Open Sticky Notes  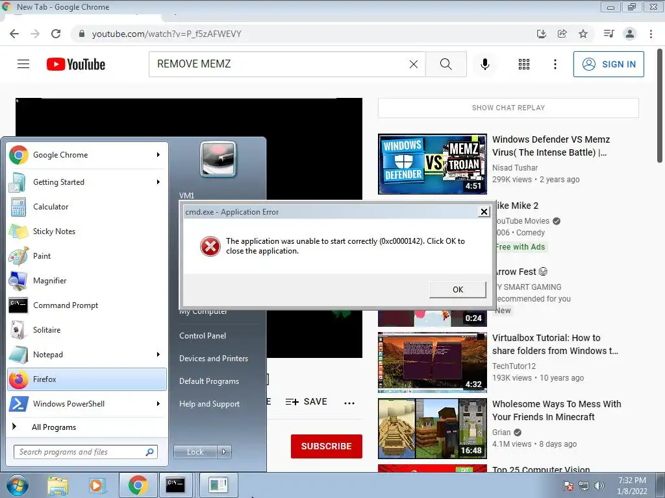pos(87,231)
